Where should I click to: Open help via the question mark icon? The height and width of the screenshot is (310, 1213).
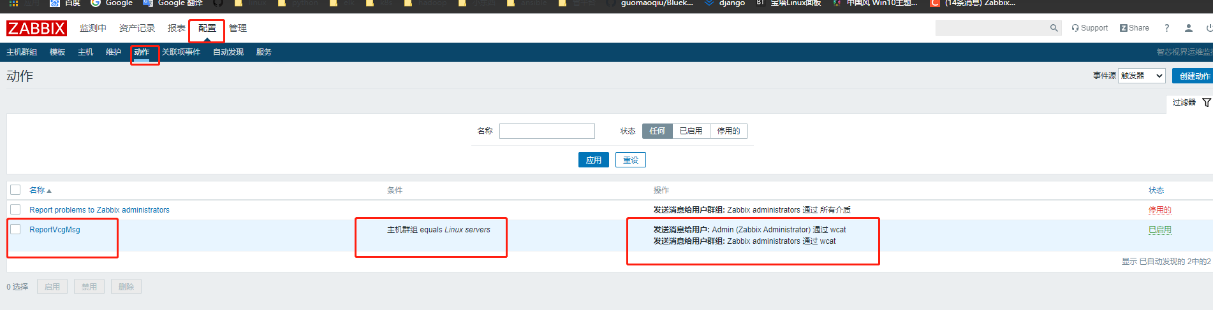[1166, 28]
